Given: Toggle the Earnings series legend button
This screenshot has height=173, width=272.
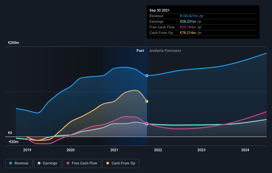Looking at the screenshot, I should [x=47, y=163].
